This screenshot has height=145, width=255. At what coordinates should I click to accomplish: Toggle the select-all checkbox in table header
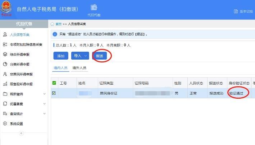coord(54,83)
